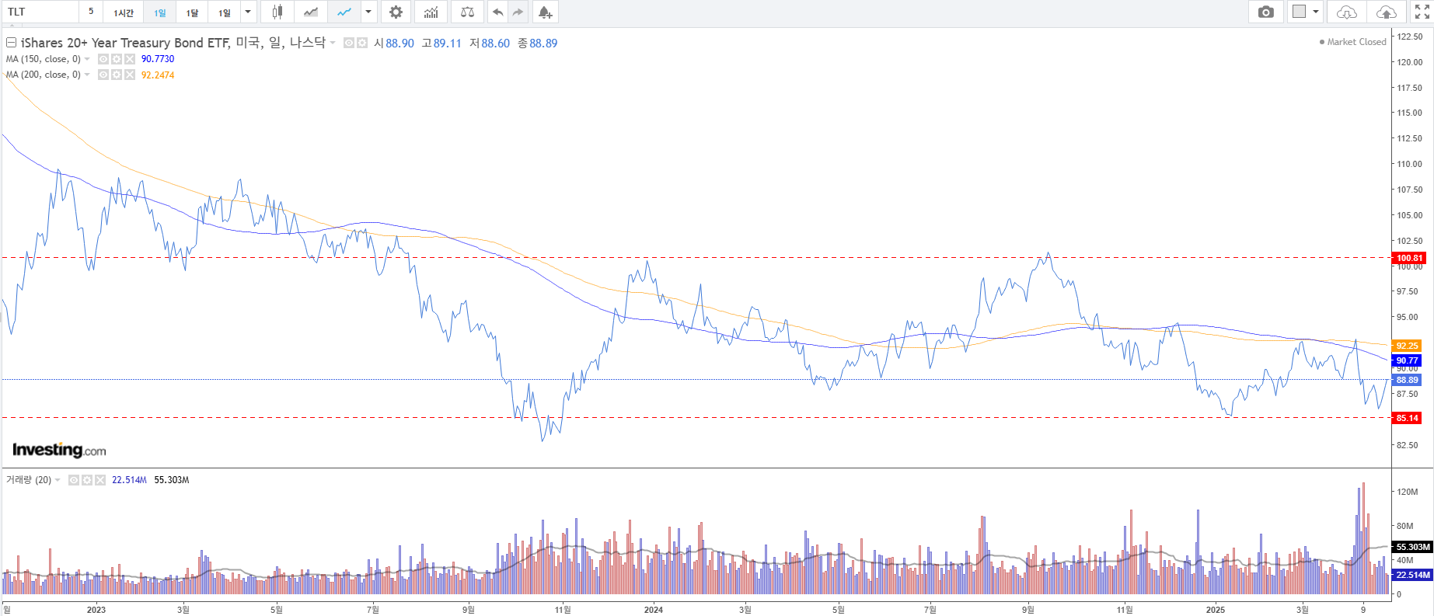Open settings for MA (150, close, 0)
The height and width of the screenshot is (616, 1434).
(x=117, y=59)
